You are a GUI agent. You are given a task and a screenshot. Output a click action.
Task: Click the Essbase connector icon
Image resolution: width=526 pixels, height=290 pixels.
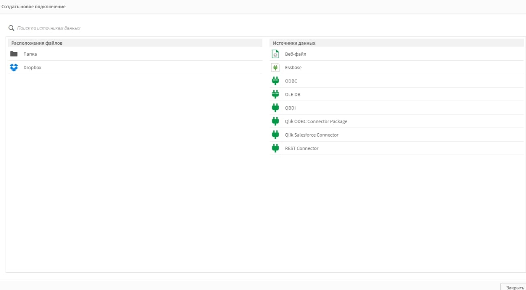pos(275,67)
